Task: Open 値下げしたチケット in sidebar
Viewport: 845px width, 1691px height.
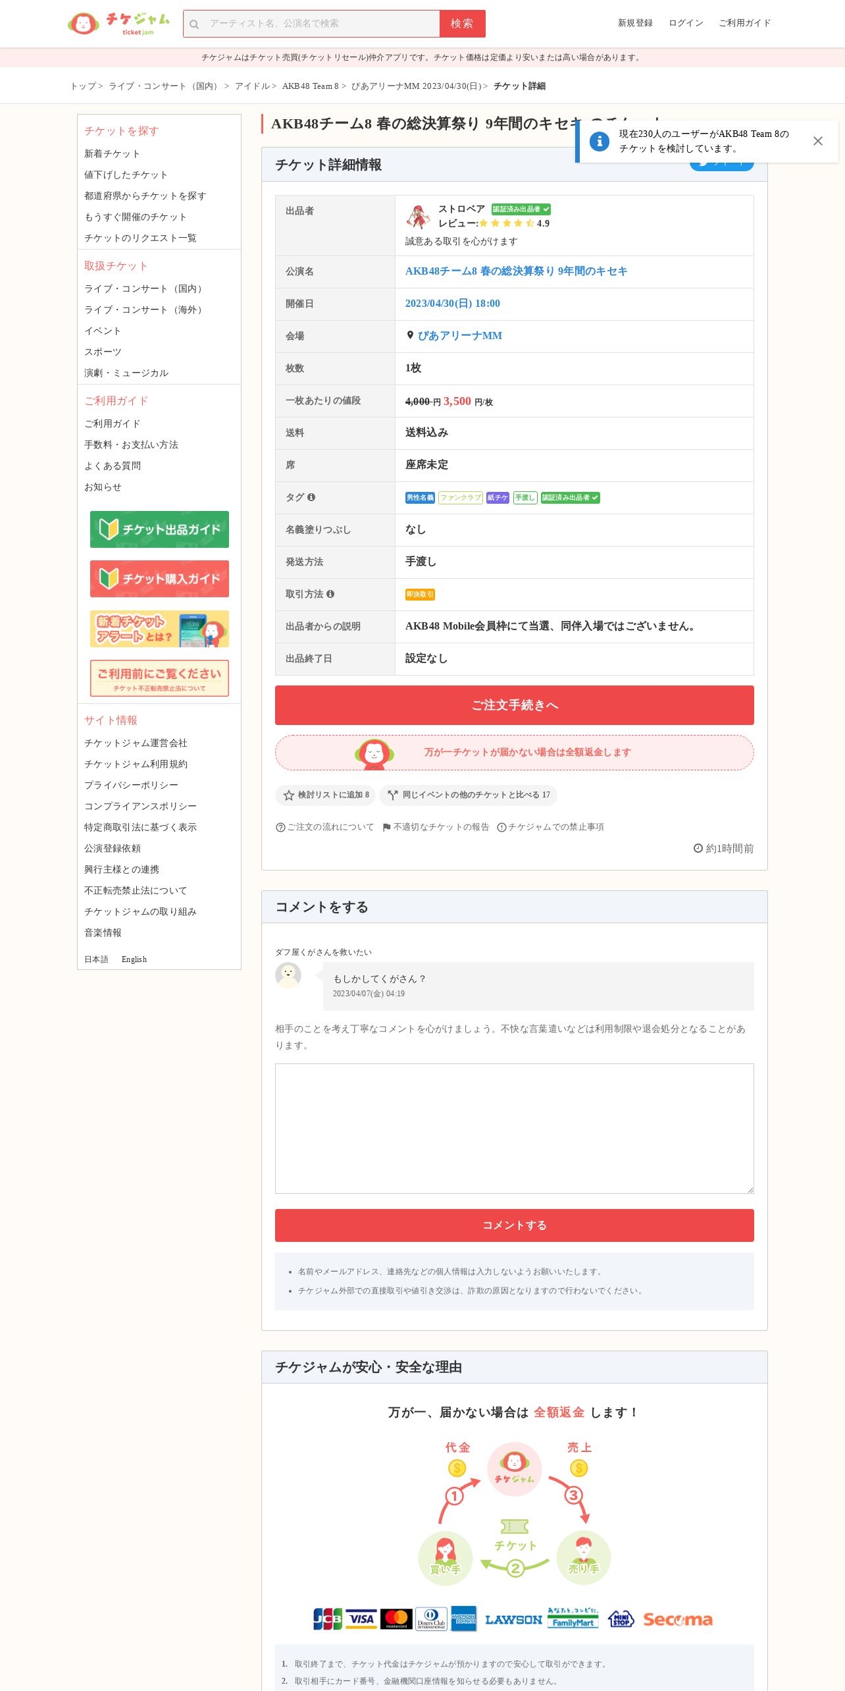Action: point(126,174)
